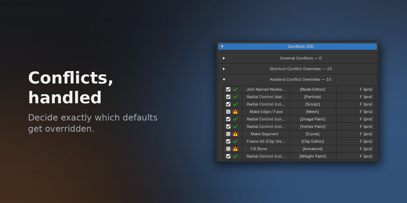Click the [Armature] keymap label
The width and height of the screenshot is (407, 203).
click(x=313, y=149)
